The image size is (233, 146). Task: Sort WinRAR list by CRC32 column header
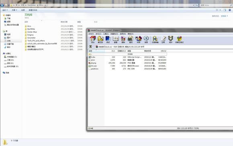pos(161,51)
